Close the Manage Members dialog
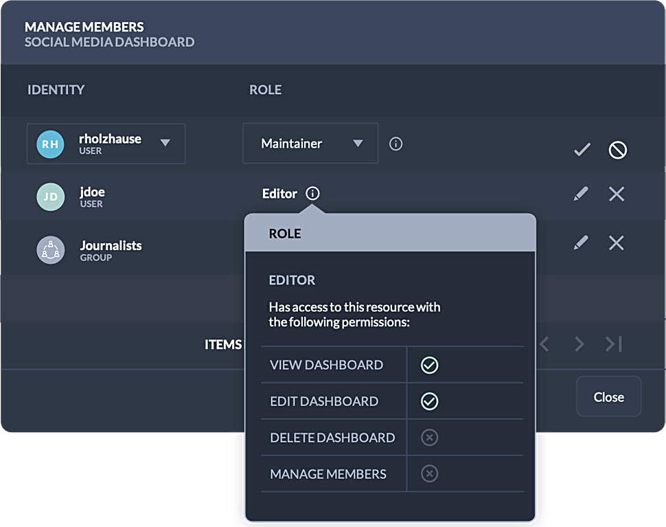 (608, 396)
